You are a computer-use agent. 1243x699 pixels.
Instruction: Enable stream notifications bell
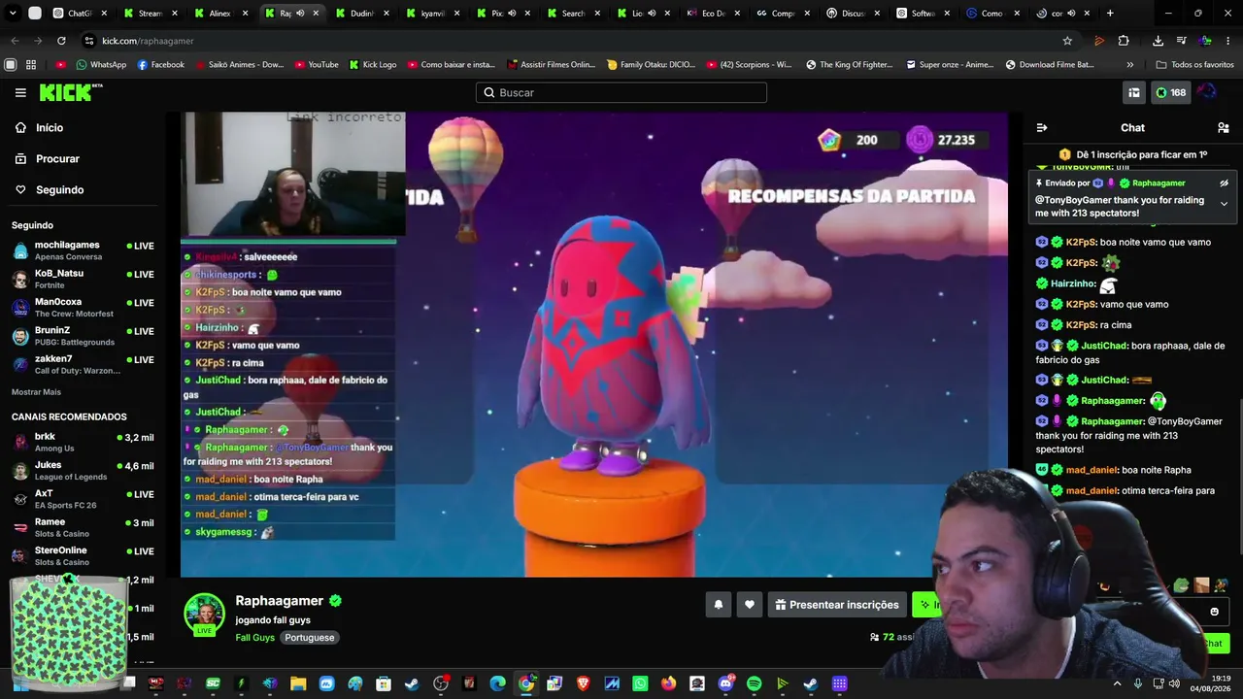(719, 605)
